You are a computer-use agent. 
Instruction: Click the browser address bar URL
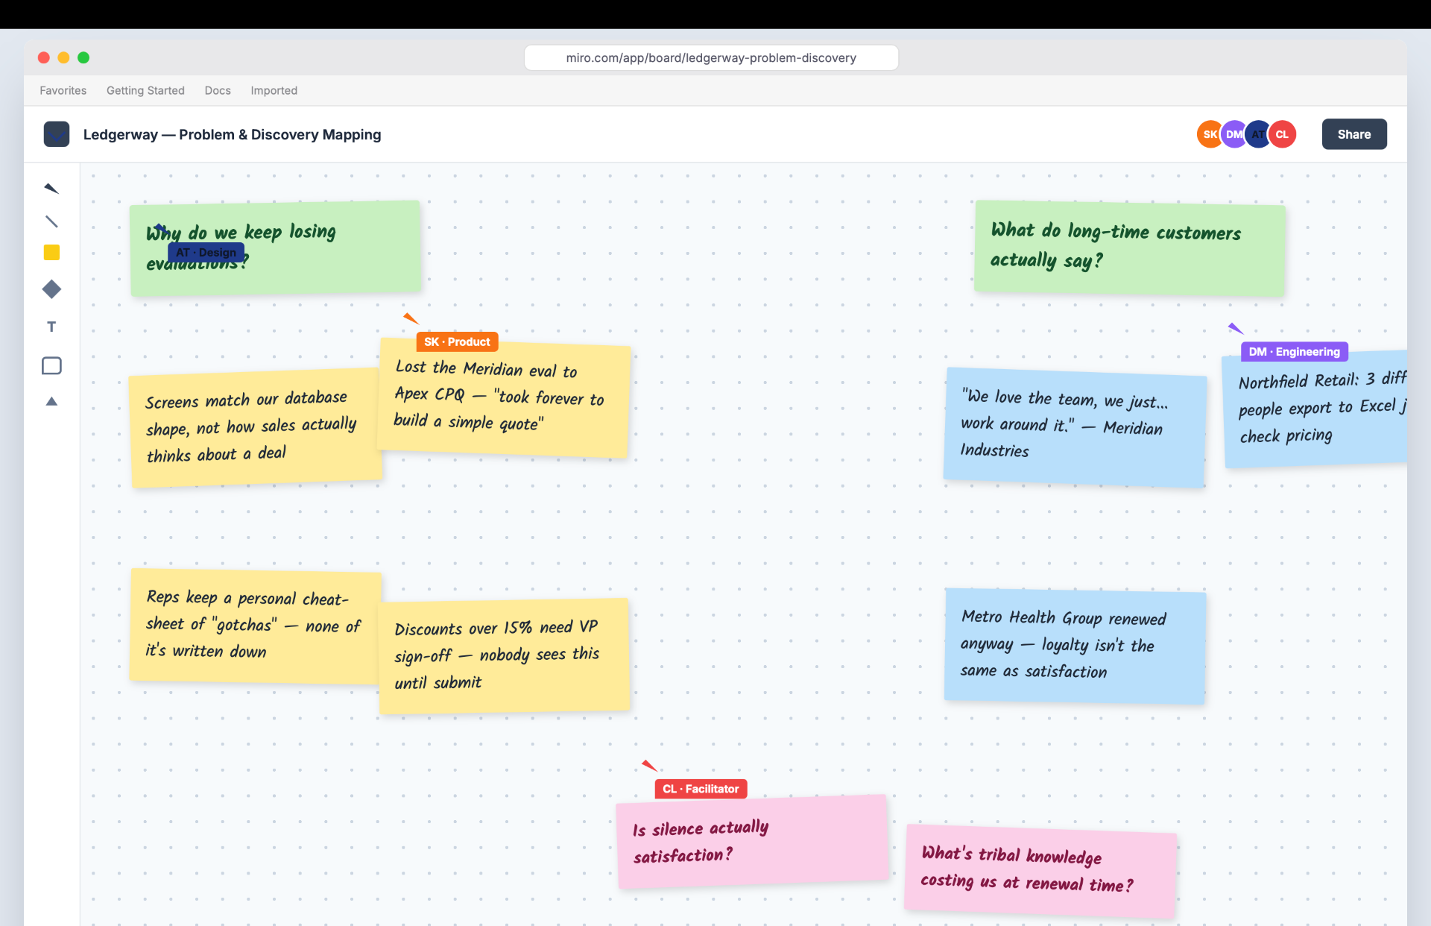[x=711, y=57]
